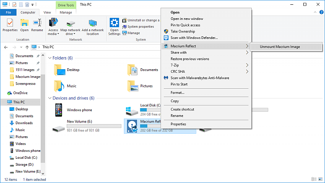This screenshot has height=183, width=325.
Task: Switch to the Computer tab
Action: tap(28, 13)
